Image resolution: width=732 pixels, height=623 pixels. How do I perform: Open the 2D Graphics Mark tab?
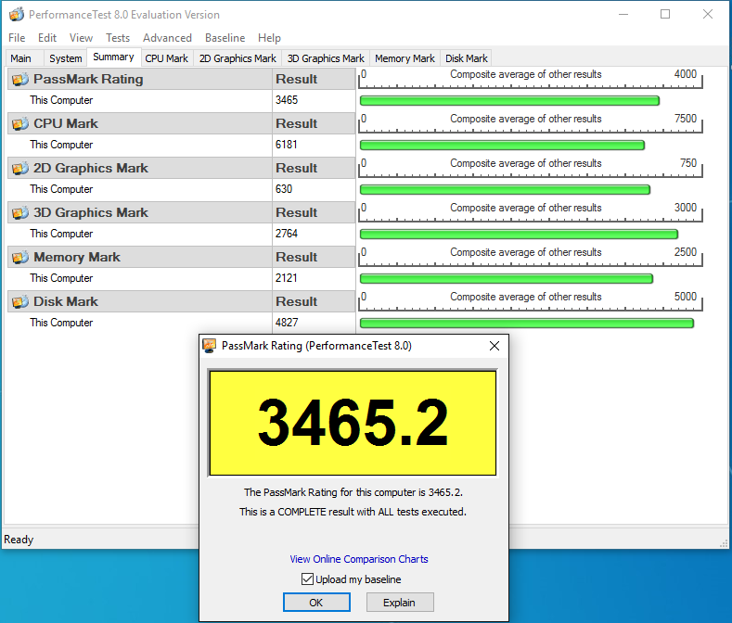click(238, 58)
